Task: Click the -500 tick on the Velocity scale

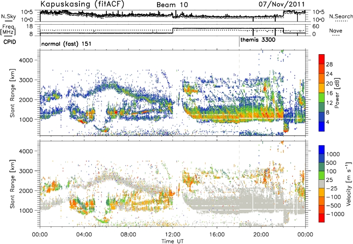Action: [x=334, y=206]
